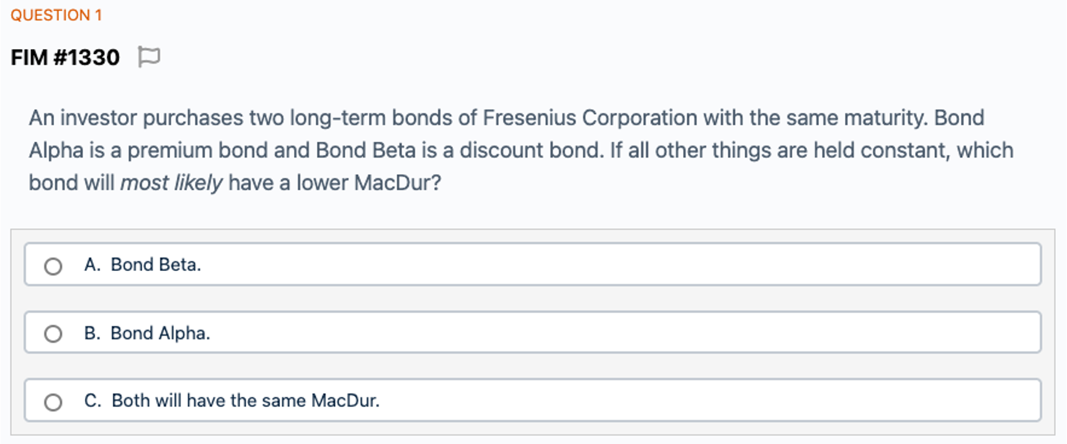Click the letter C option label
The width and height of the screenshot is (1067, 444).
click(92, 401)
